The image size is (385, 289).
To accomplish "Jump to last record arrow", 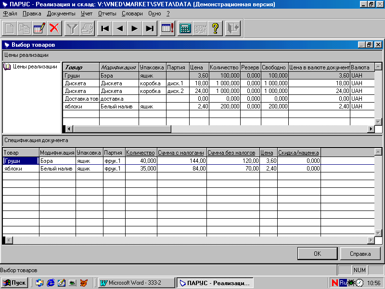I will [x=150, y=28].
